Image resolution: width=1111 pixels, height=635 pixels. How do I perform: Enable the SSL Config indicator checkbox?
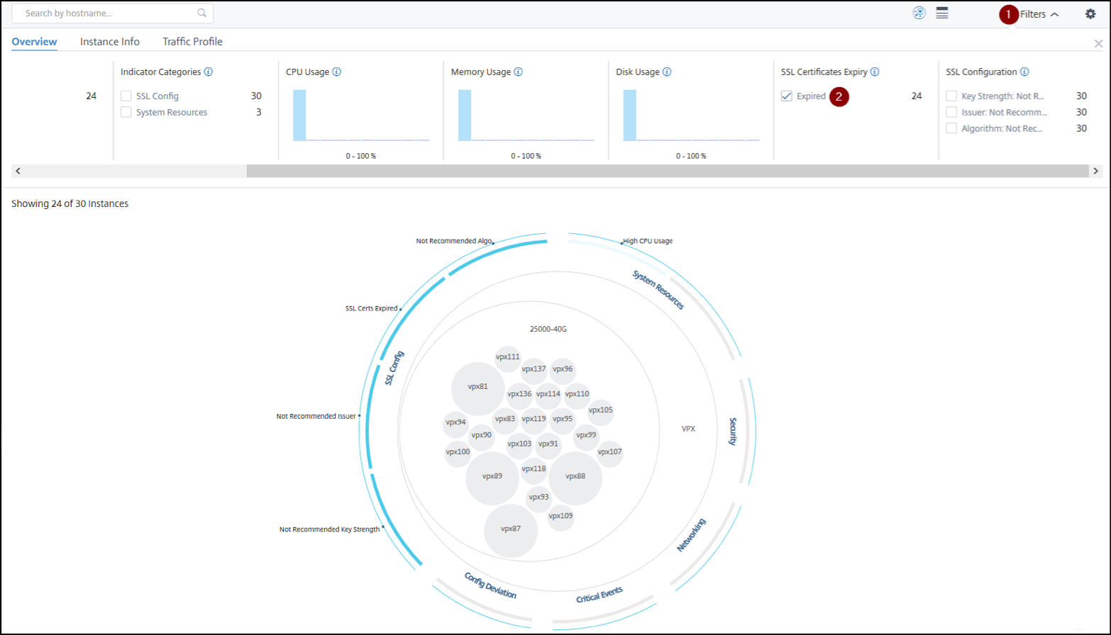[x=126, y=96]
